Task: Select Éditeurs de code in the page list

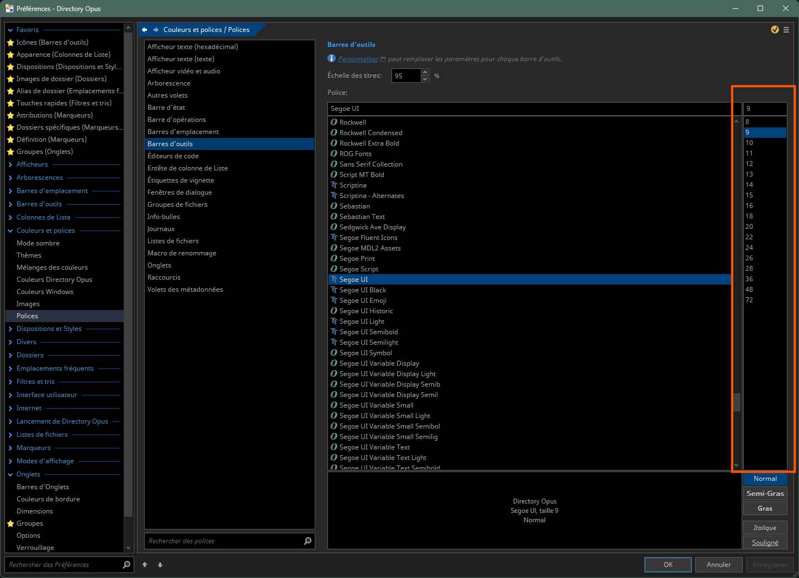Action: click(x=229, y=156)
